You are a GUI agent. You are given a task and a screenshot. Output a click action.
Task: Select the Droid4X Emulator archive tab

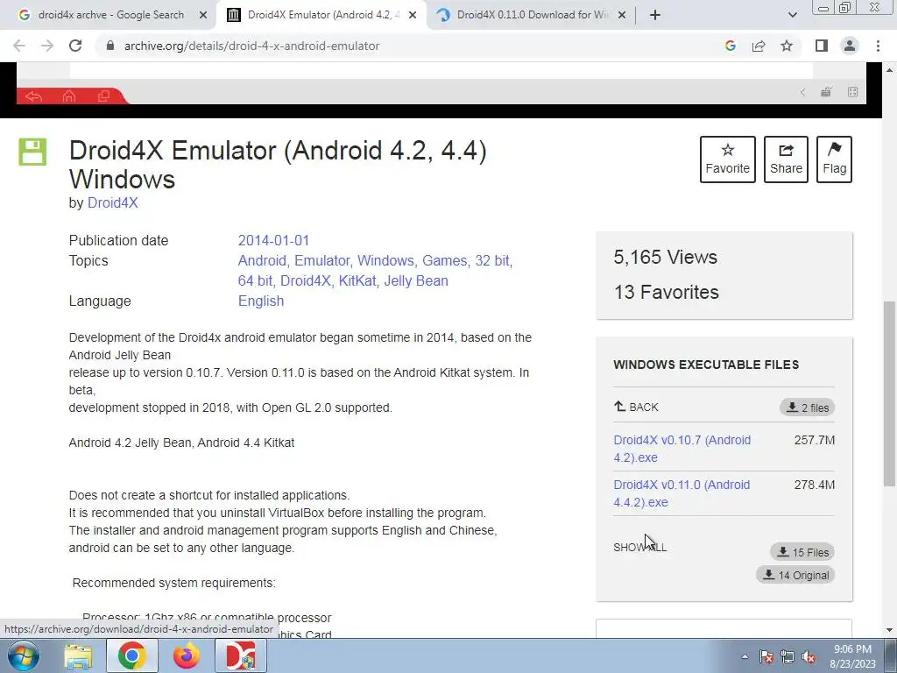point(321,15)
